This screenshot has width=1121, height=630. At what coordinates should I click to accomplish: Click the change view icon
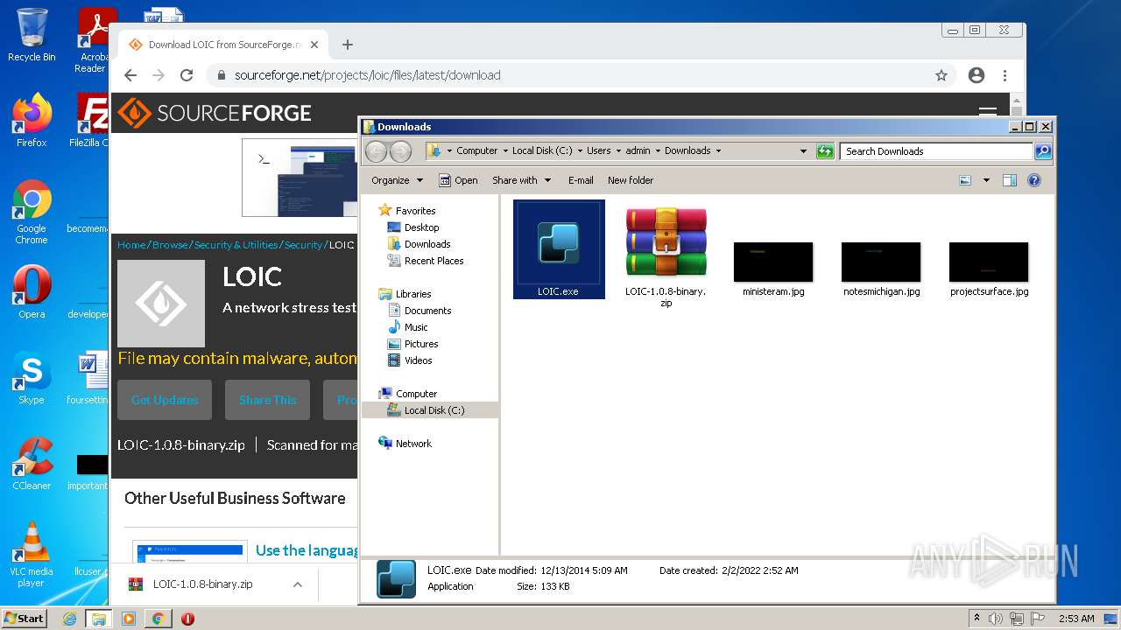tap(965, 180)
